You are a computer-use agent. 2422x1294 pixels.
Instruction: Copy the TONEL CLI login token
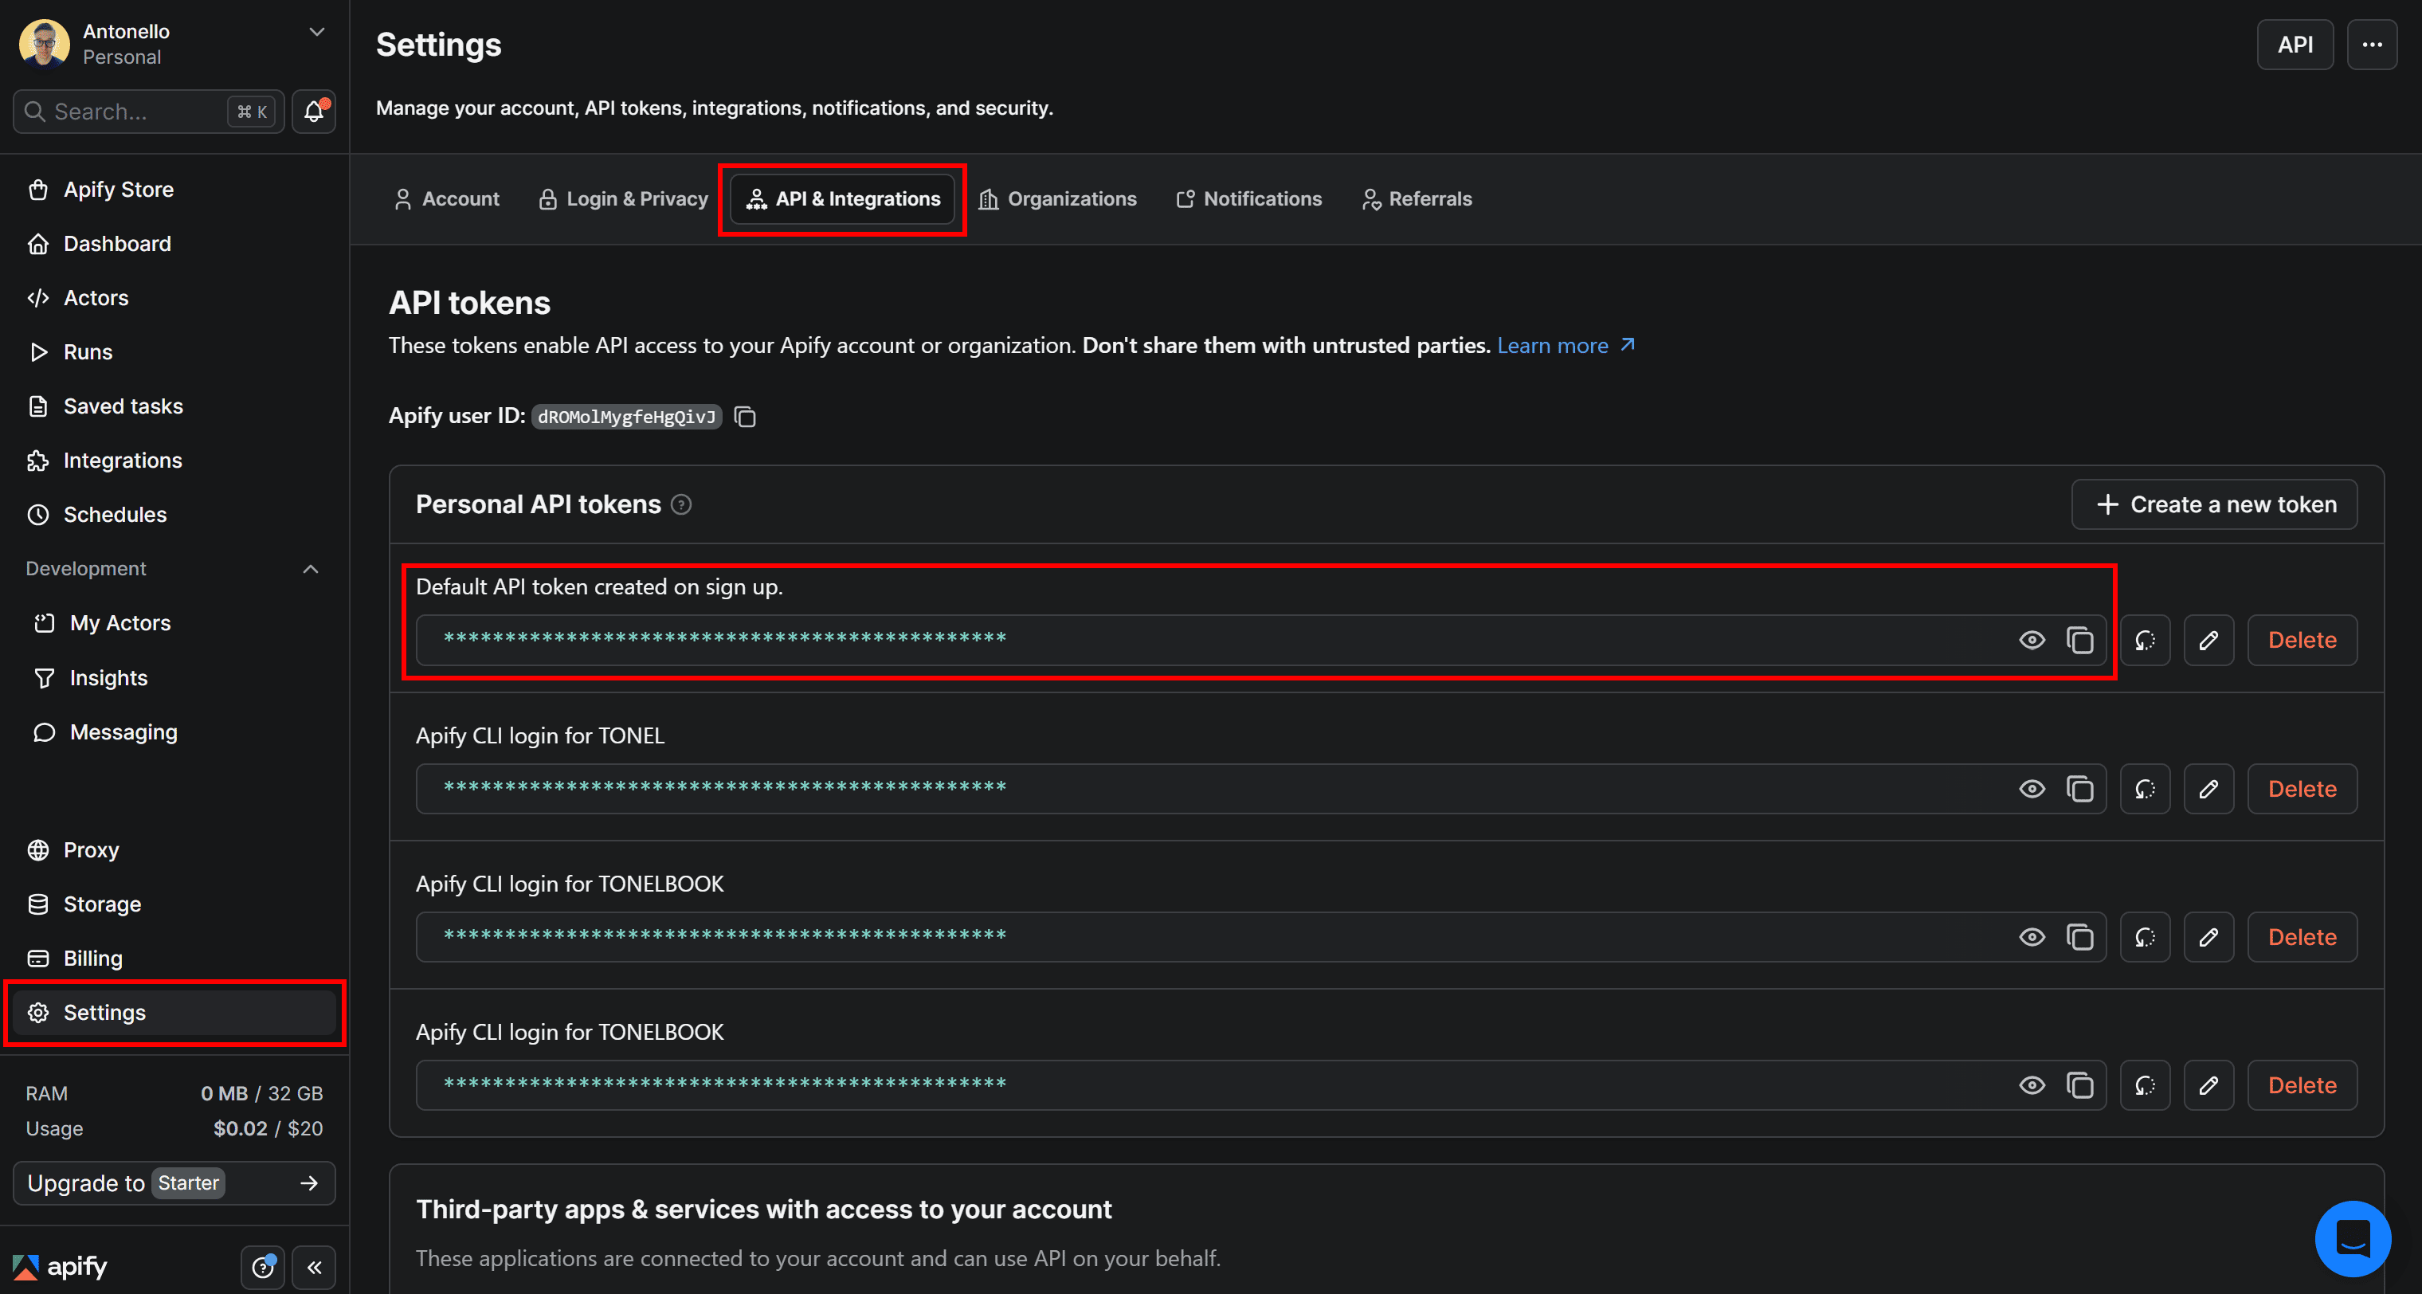2079,789
